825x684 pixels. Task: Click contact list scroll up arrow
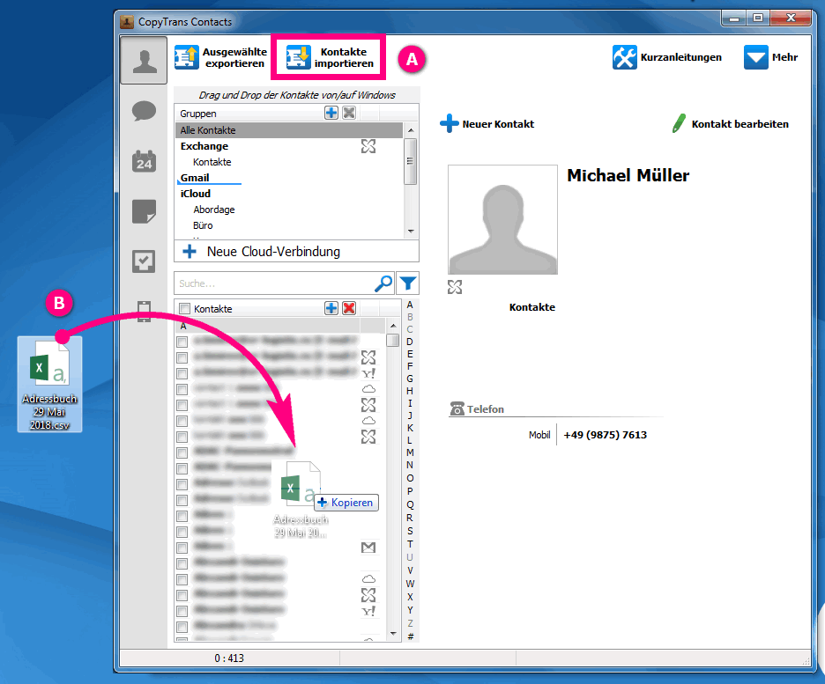[x=393, y=326]
